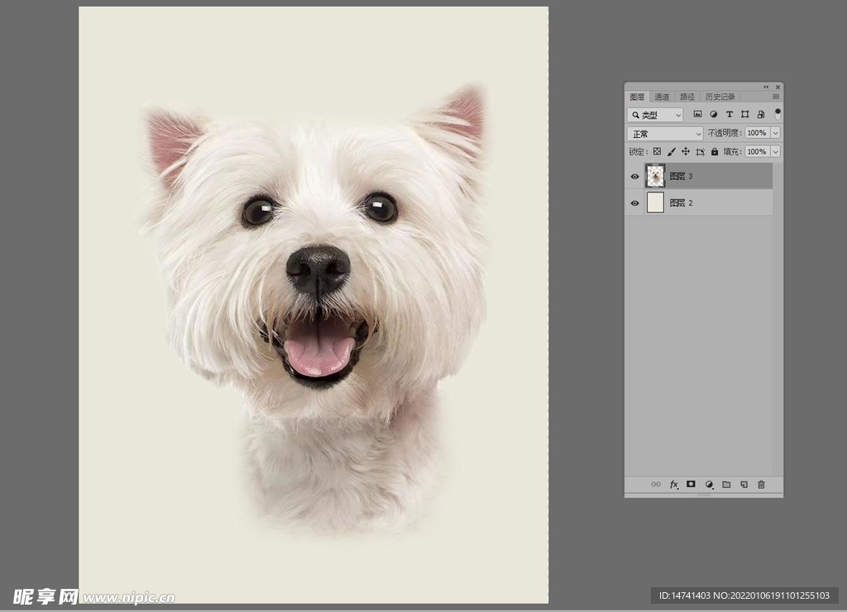Click the delete layer trash icon
The image size is (847, 612).
(x=761, y=485)
